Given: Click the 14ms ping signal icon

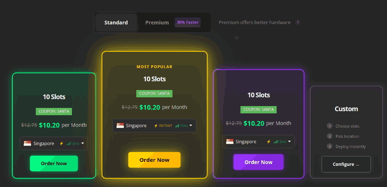Looking at the screenshot, I should point(68,144).
